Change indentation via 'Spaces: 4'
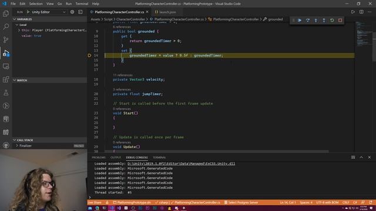This screenshot has width=376, height=211. pyautogui.click(x=306, y=202)
